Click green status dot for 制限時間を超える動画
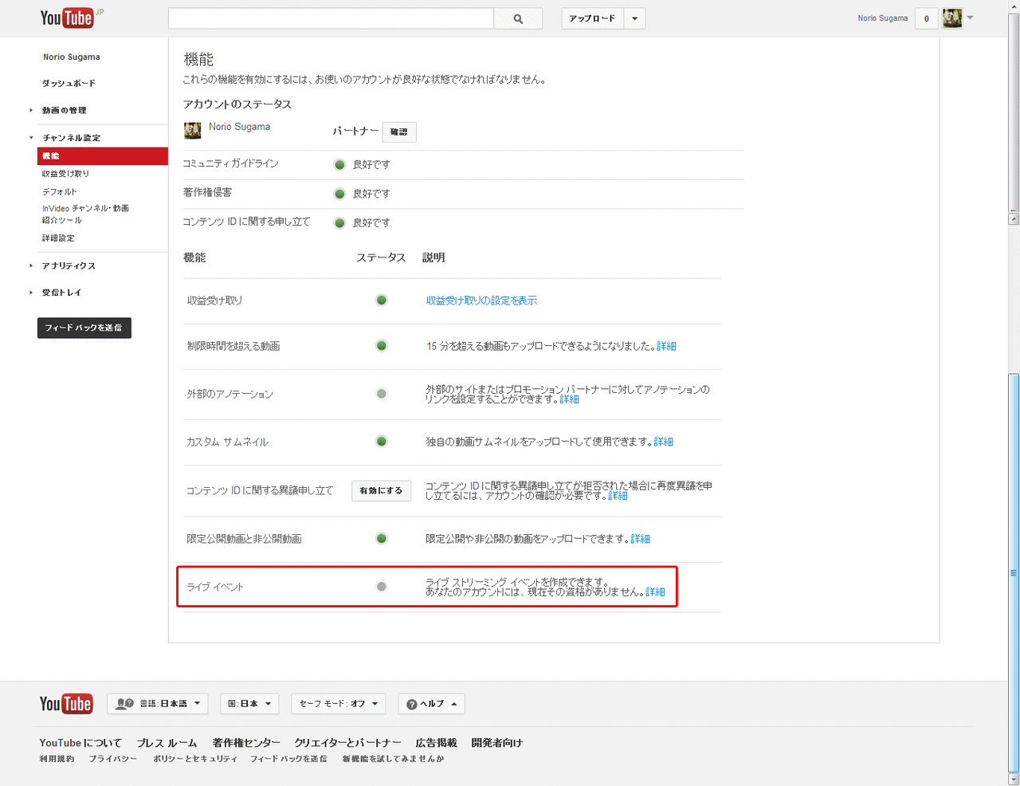 (382, 346)
